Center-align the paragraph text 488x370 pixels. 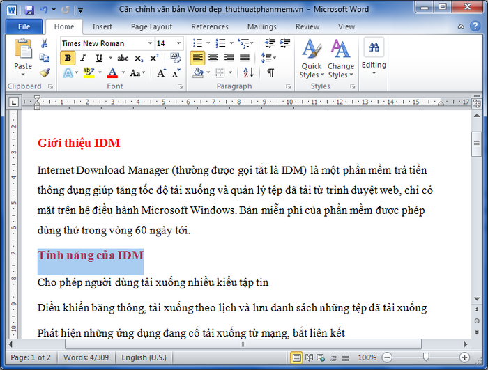click(x=213, y=58)
